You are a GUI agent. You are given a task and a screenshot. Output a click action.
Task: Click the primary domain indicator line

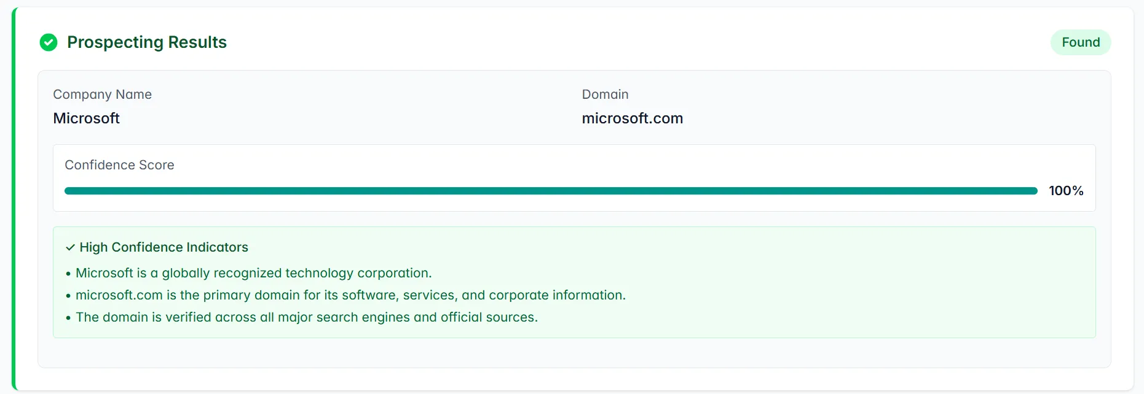(x=350, y=295)
